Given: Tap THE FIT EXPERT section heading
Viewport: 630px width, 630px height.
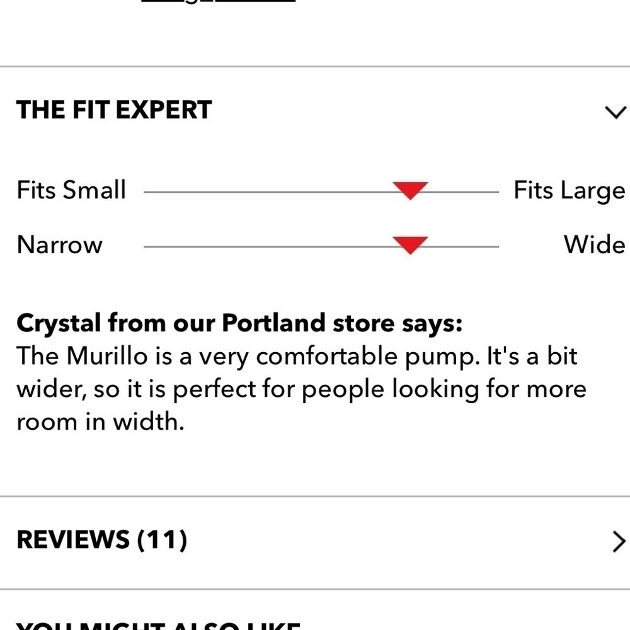Looking at the screenshot, I should (x=114, y=110).
